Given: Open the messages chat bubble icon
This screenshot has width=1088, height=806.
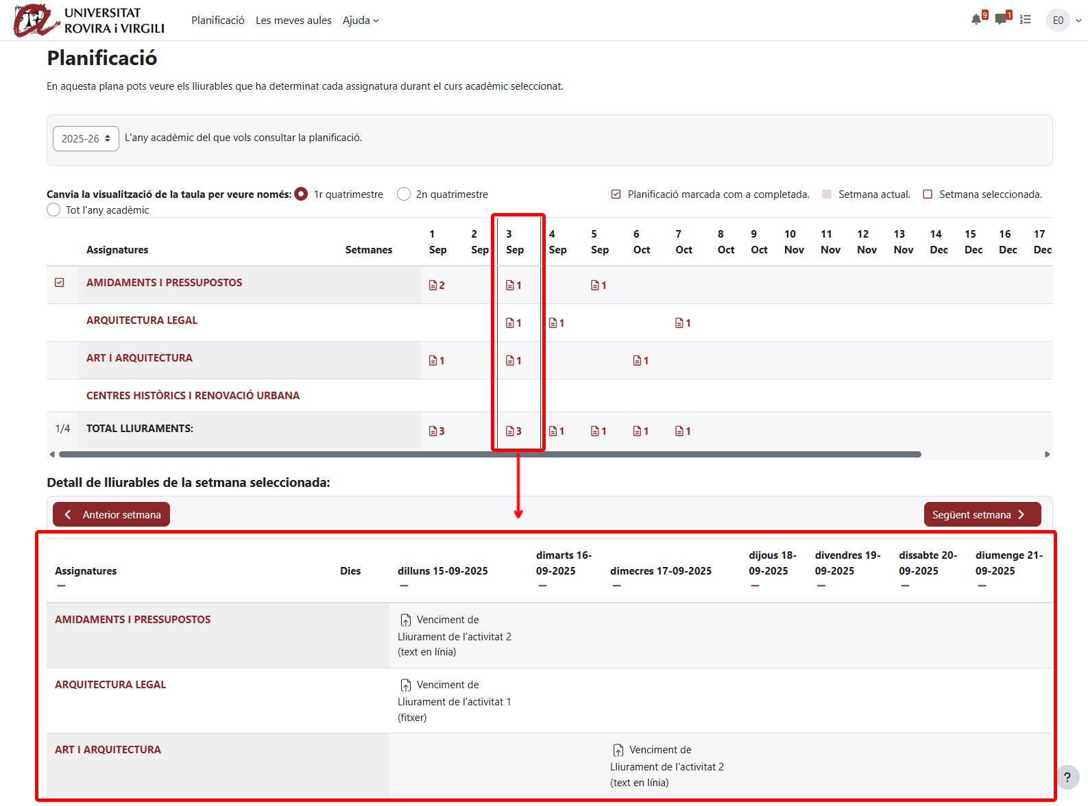Looking at the screenshot, I should click(x=1001, y=20).
